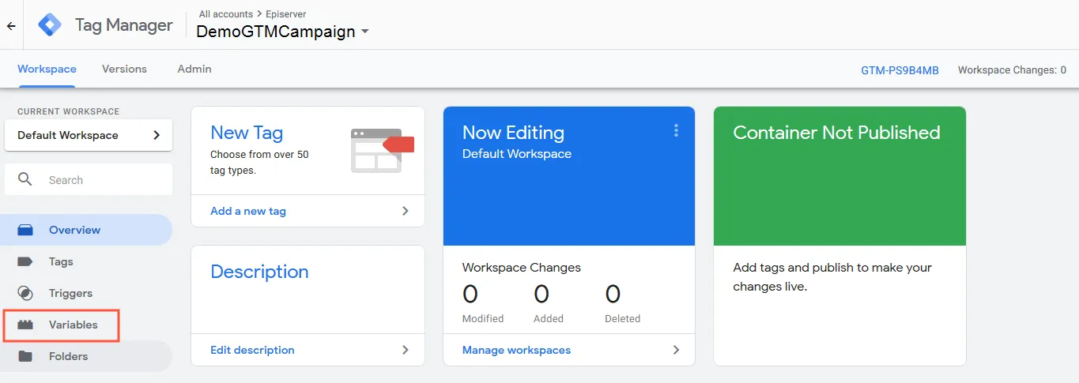Click the Variables brick icon
The image size is (1079, 383).
(25, 325)
